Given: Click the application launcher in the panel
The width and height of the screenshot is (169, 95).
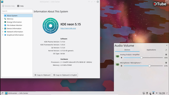Looking at the screenshot, I should click(2, 93).
